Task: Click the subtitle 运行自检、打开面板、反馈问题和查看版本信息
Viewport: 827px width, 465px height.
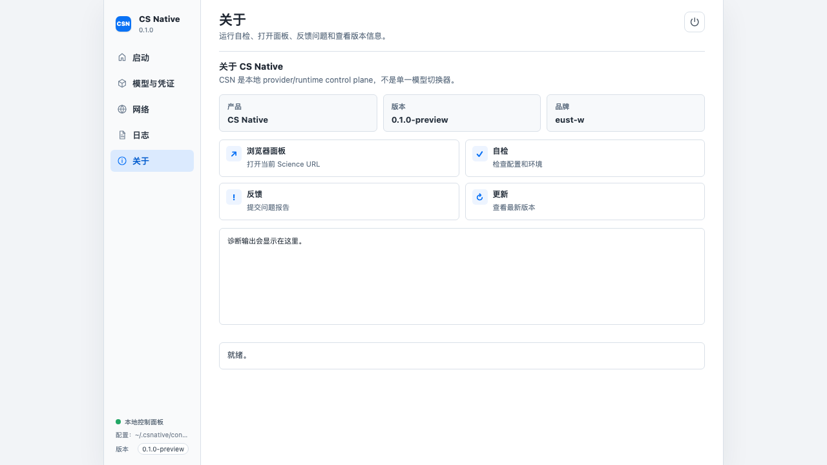Action: tap(302, 36)
